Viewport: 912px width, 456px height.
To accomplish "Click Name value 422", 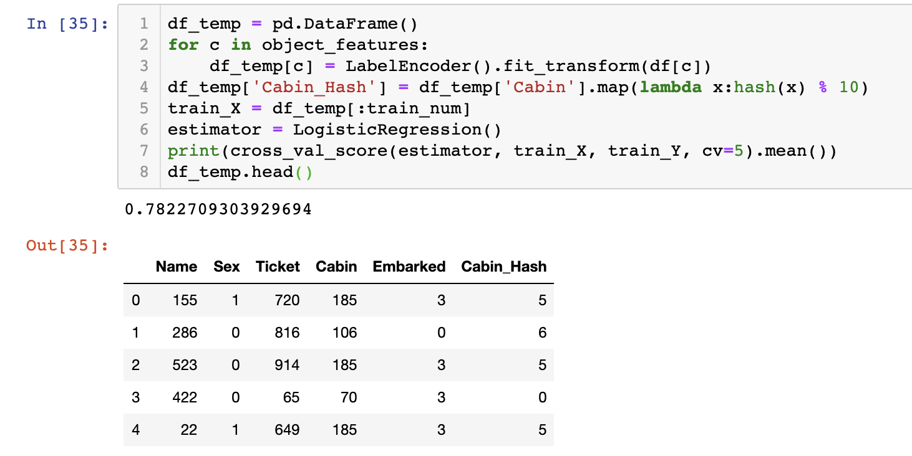I will pos(185,397).
